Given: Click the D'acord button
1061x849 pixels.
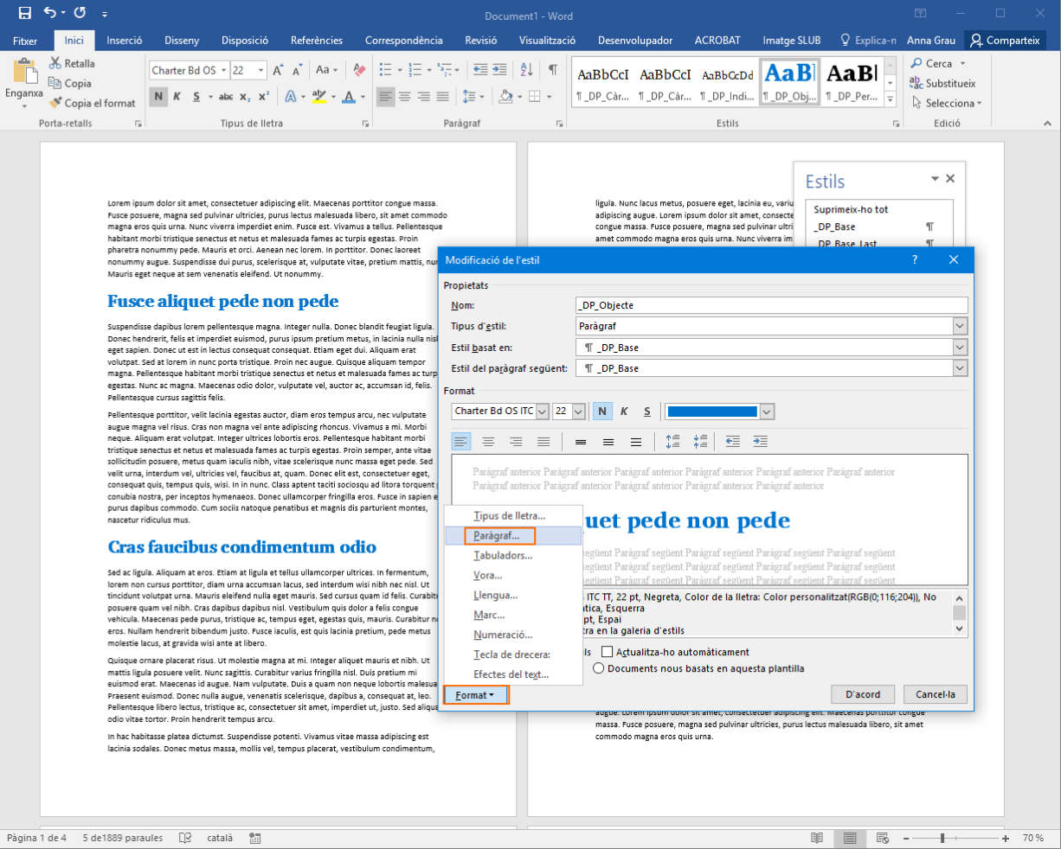Looking at the screenshot, I should click(x=862, y=694).
